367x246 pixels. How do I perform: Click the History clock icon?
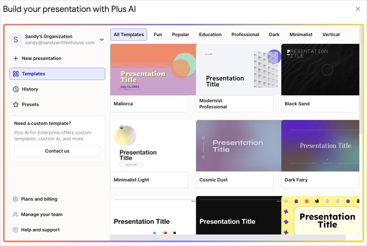coord(16,89)
